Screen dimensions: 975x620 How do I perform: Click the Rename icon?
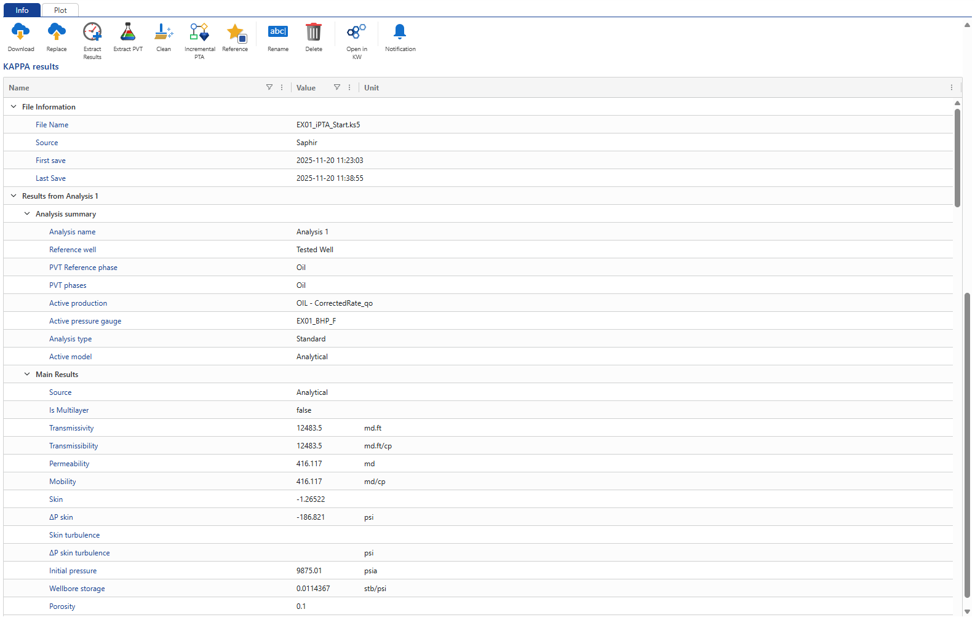(278, 31)
